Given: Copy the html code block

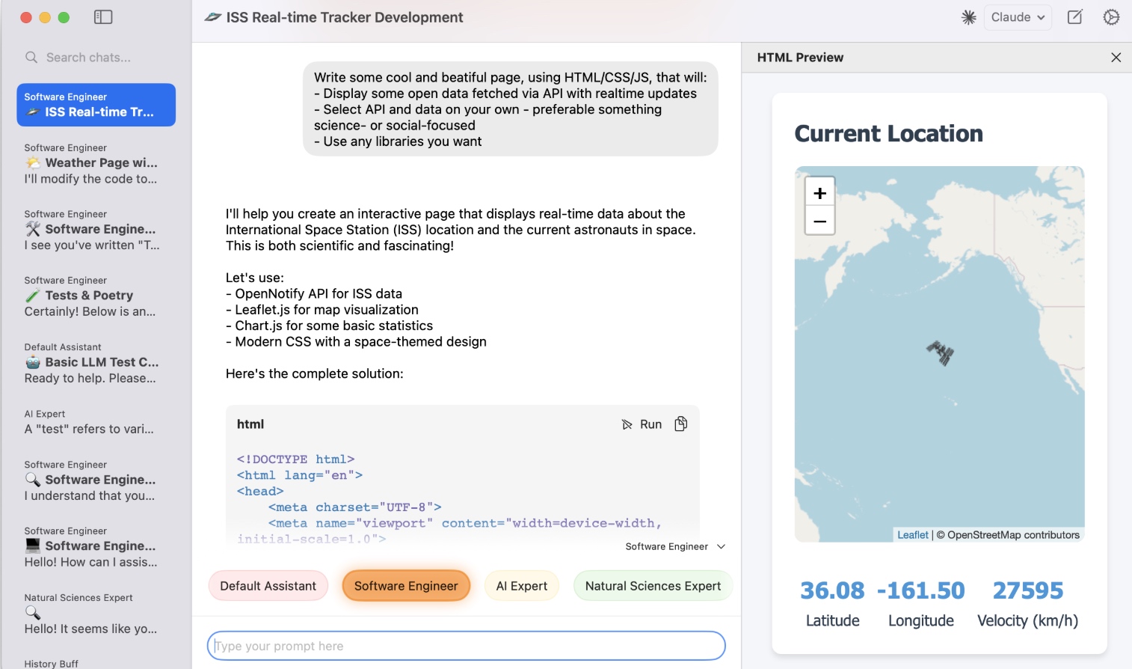Looking at the screenshot, I should [681, 424].
